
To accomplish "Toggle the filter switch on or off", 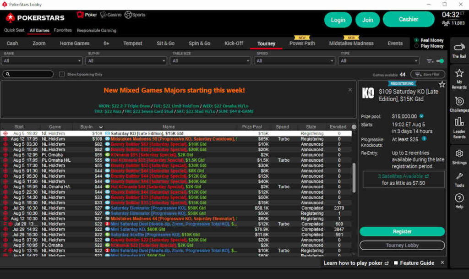I will pos(440,61).
